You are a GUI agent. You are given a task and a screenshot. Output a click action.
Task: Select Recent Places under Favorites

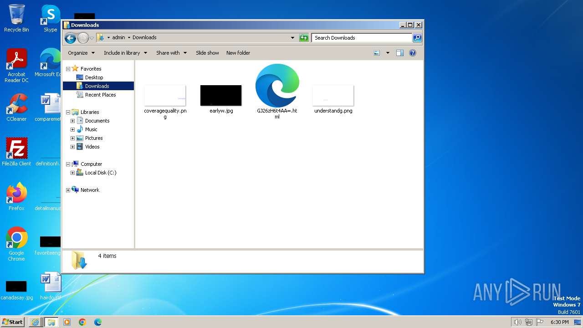(100, 95)
